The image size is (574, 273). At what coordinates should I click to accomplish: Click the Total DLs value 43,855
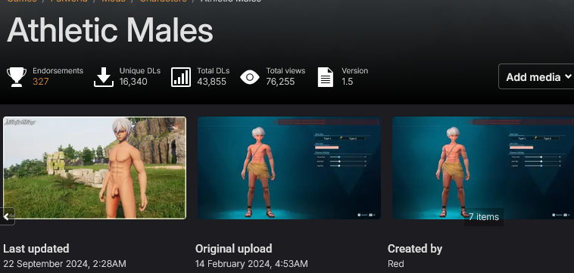[211, 82]
